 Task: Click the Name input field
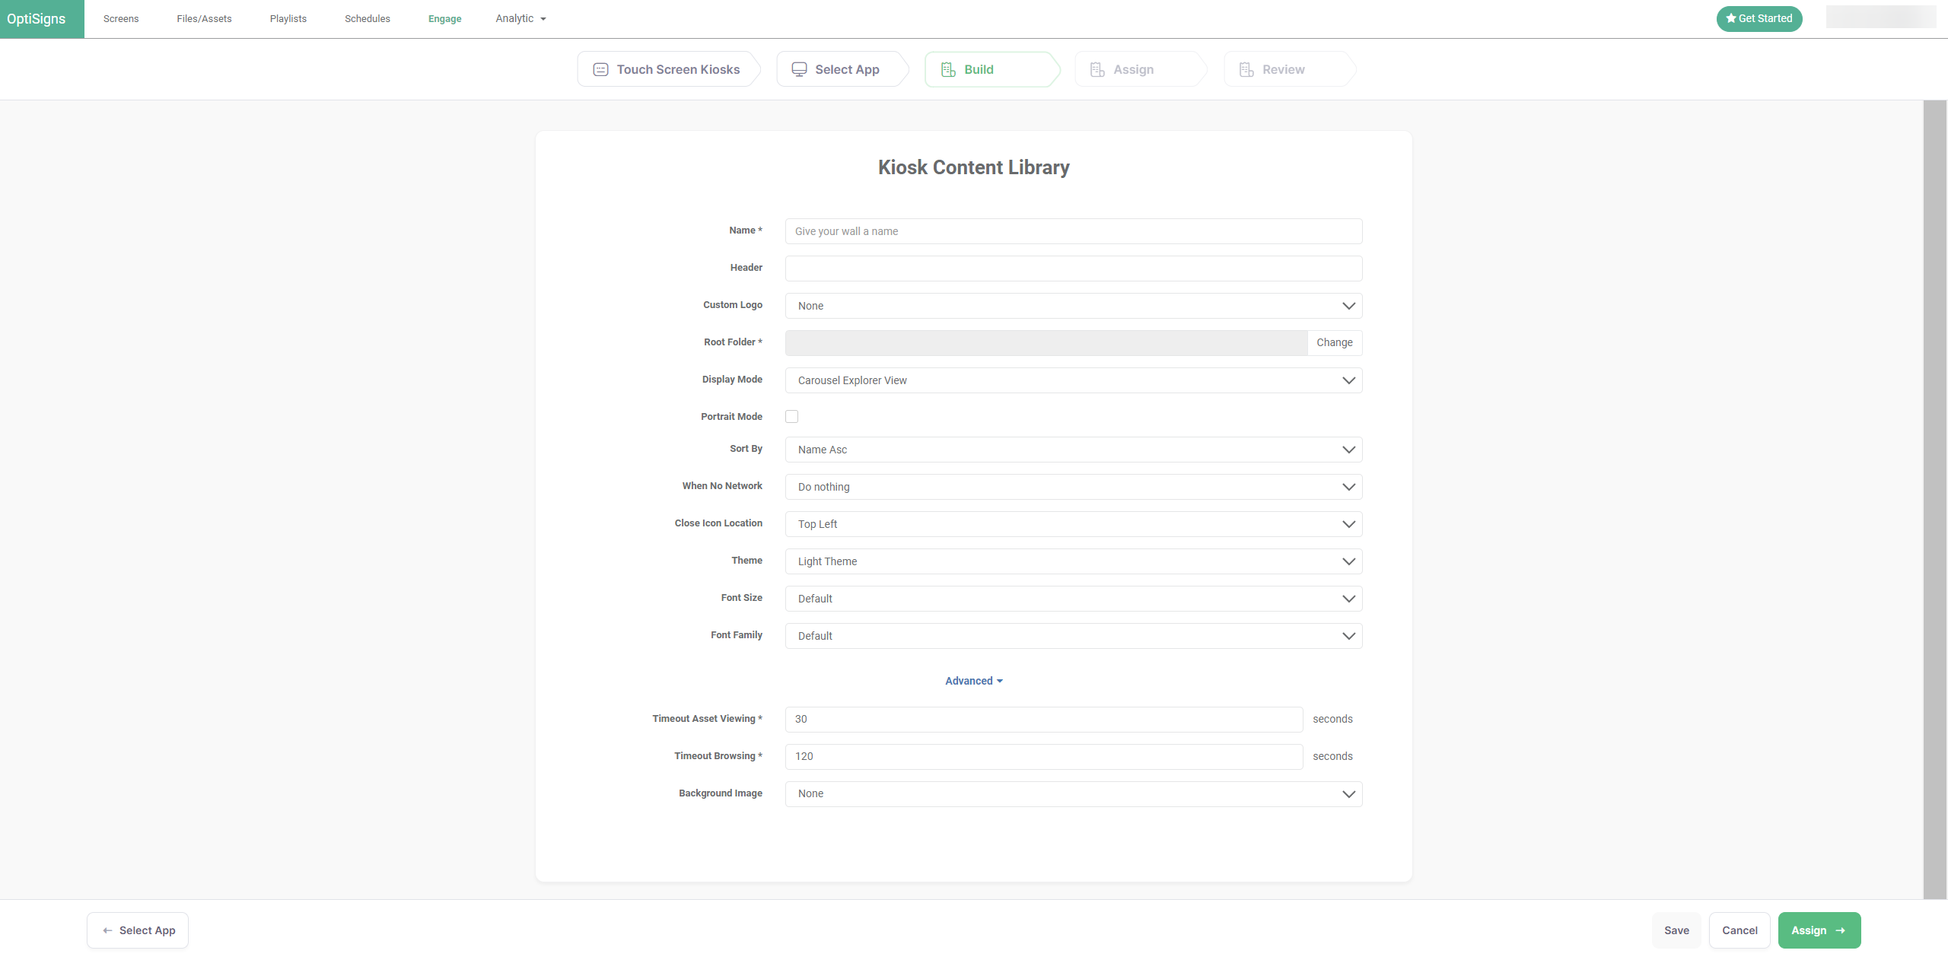click(1074, 231)
